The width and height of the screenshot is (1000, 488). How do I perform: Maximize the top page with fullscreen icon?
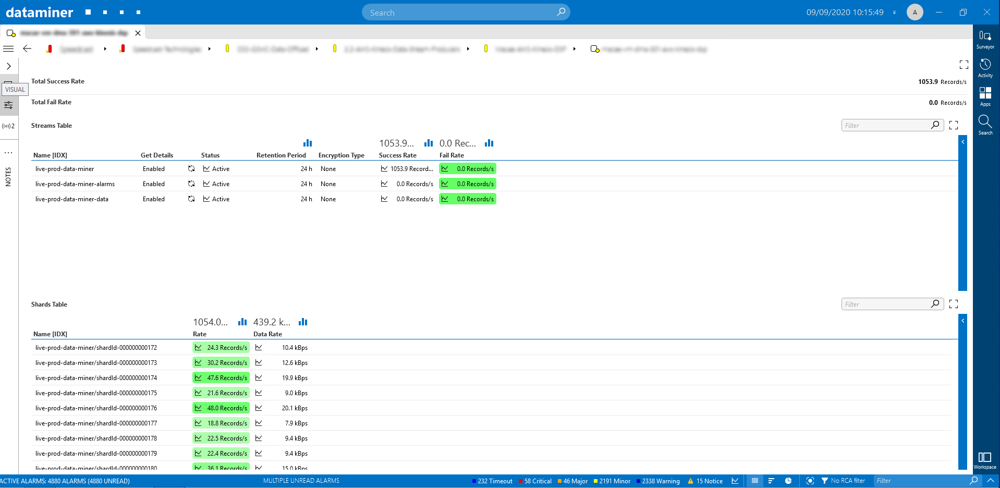pyautogui.click(x=964, y=65)
